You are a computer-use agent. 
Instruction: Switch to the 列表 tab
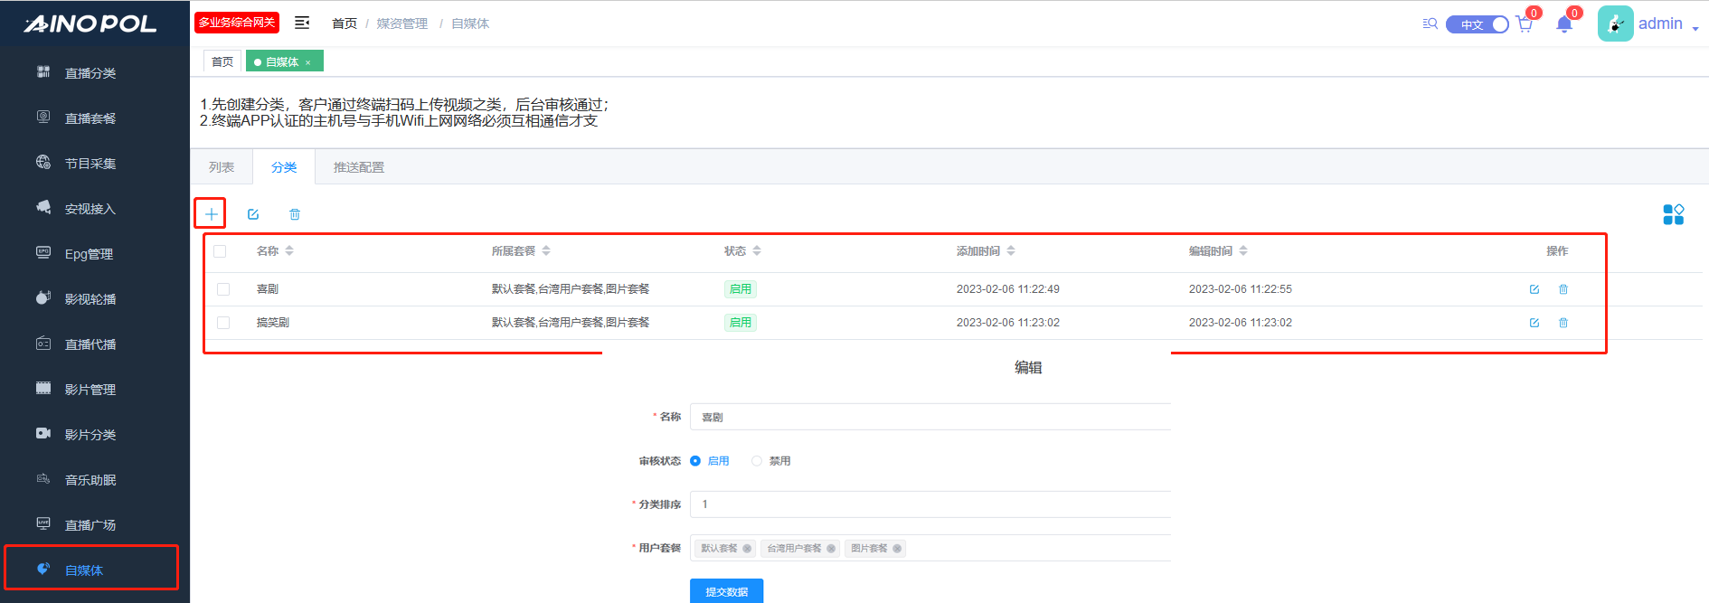222,167
